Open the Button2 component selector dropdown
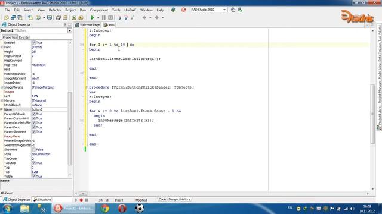The height and width of the screenshot is (214, 382). [x=70, y=30]
